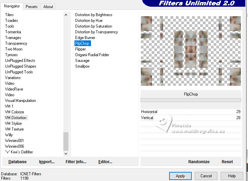
Task: Choose Distortion by Hue filter
Action: click(89, 21)
